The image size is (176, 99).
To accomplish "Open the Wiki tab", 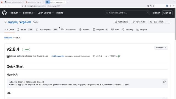I will [x=115, y=29].
